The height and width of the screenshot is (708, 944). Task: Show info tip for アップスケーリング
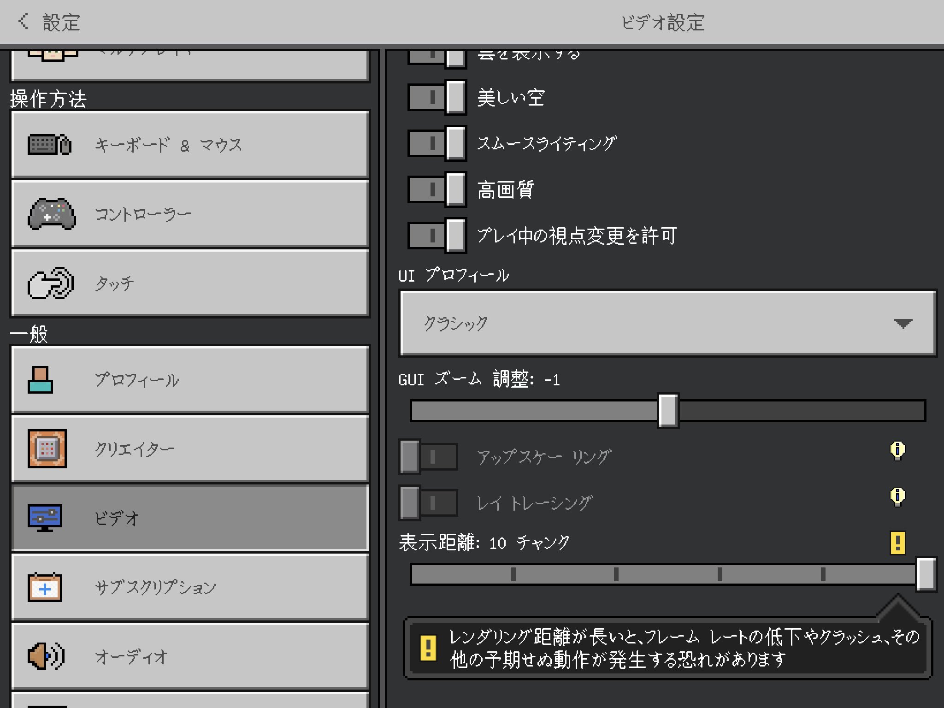pyautogui.click(x=897, y=450)
